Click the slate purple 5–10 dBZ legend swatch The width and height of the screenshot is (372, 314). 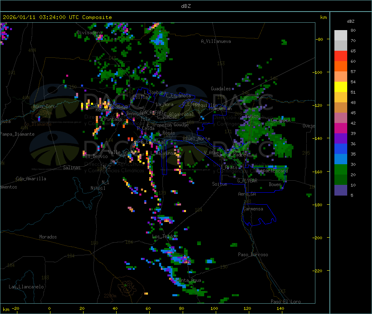(x=341, y=190)
